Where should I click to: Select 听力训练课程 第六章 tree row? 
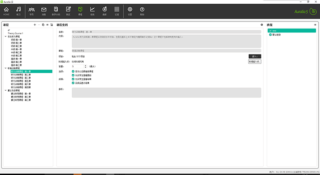[21, 84]
